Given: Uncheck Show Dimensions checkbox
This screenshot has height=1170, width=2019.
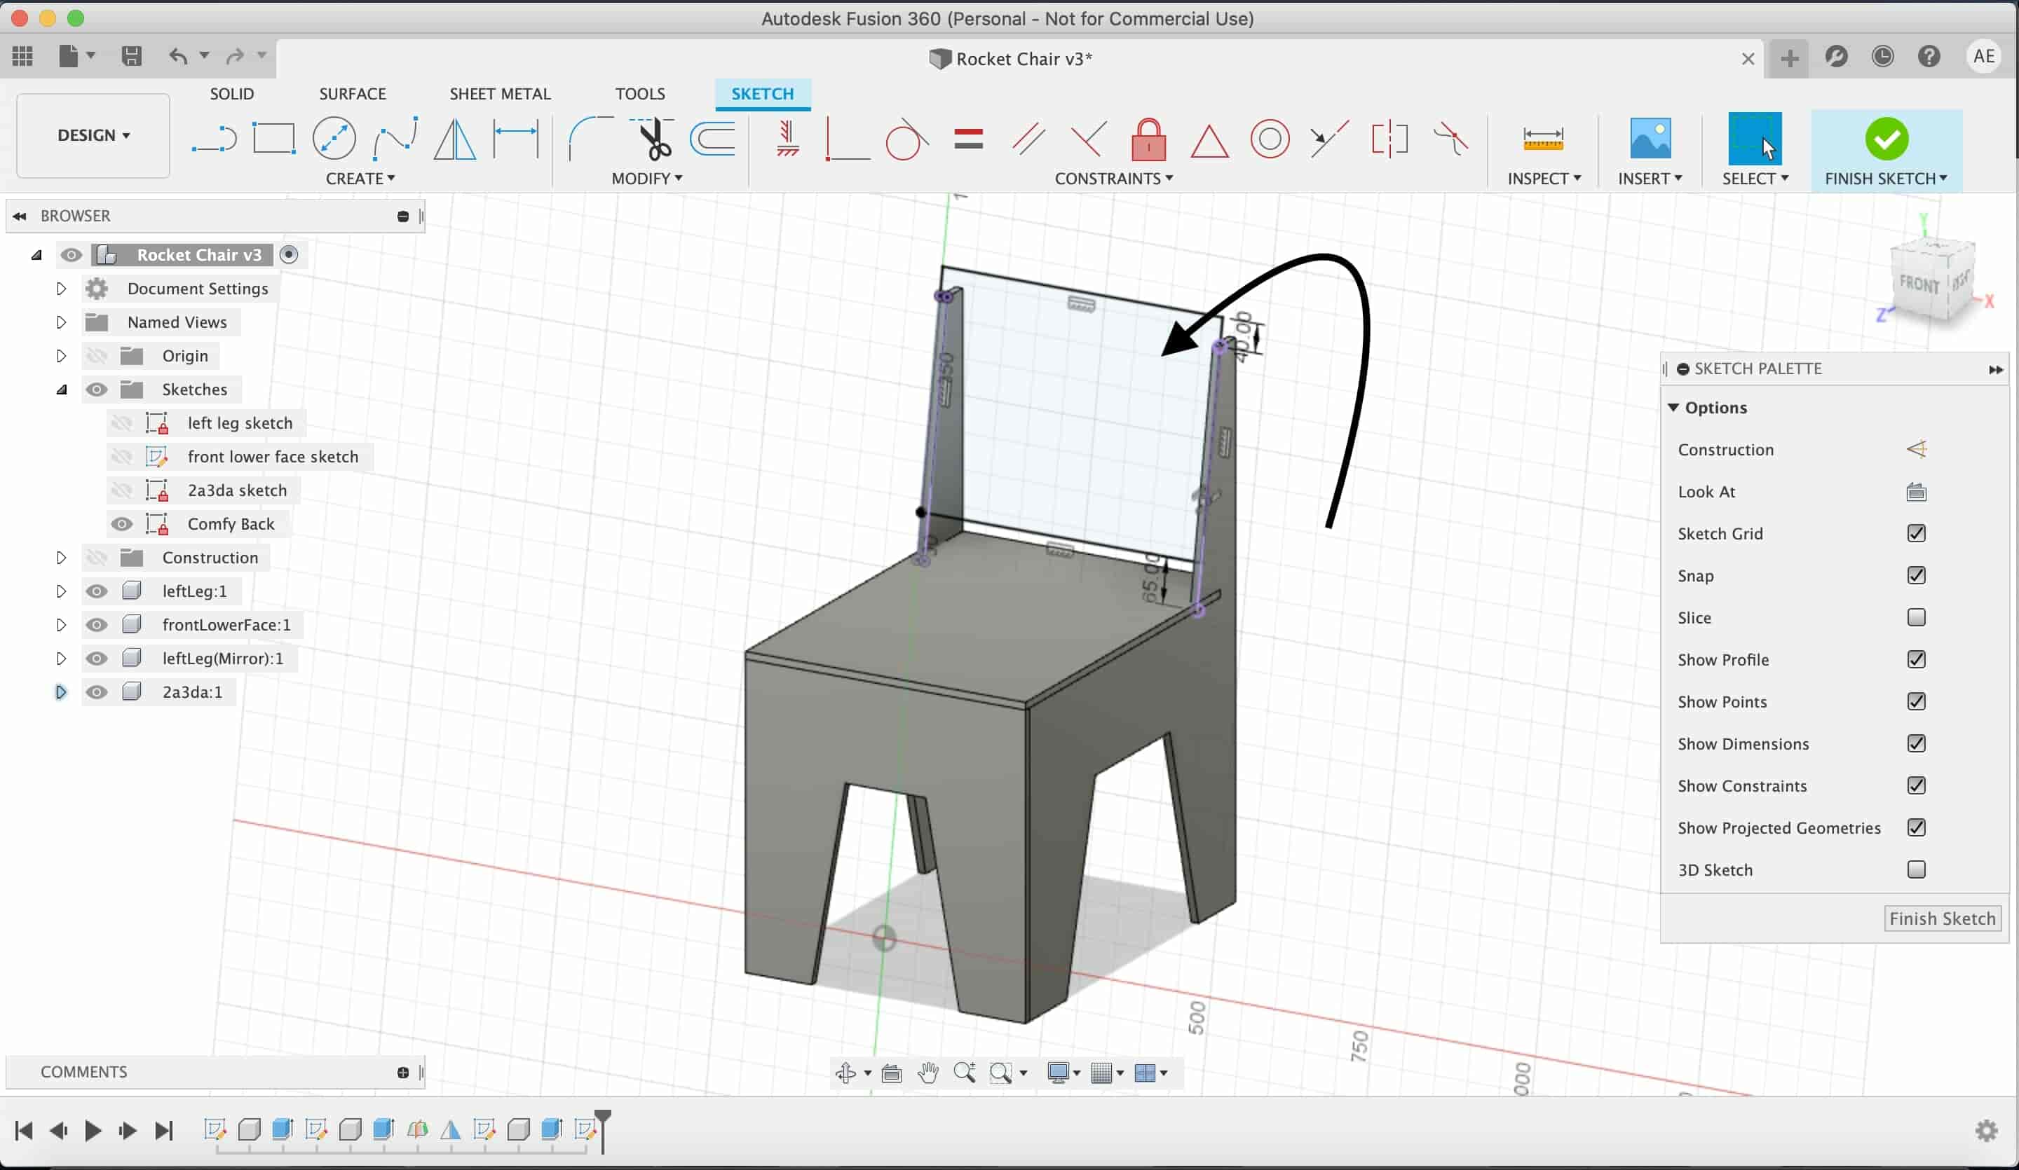Looking at the screenshot, I should (x=1916, y=743).
